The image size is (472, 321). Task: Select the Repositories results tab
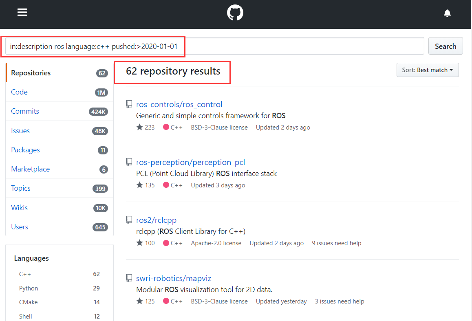(x=60, y=73)
